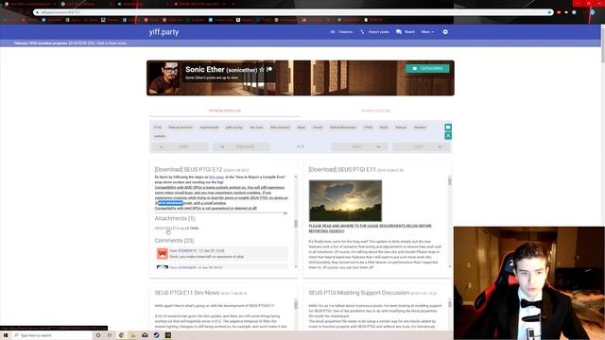605x340 pixels.
Task: Open the Windows Start menu
Action: point(6,335)
